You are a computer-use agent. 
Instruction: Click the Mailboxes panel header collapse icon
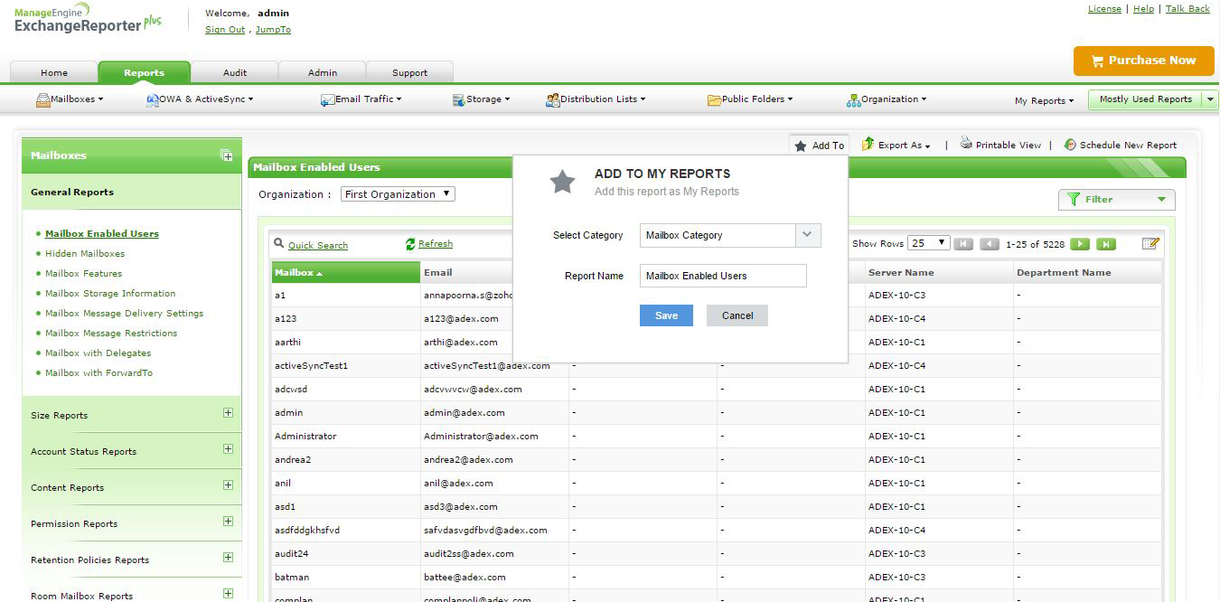[227, 155]
